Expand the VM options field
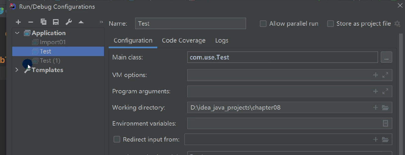 coord(385,75)
